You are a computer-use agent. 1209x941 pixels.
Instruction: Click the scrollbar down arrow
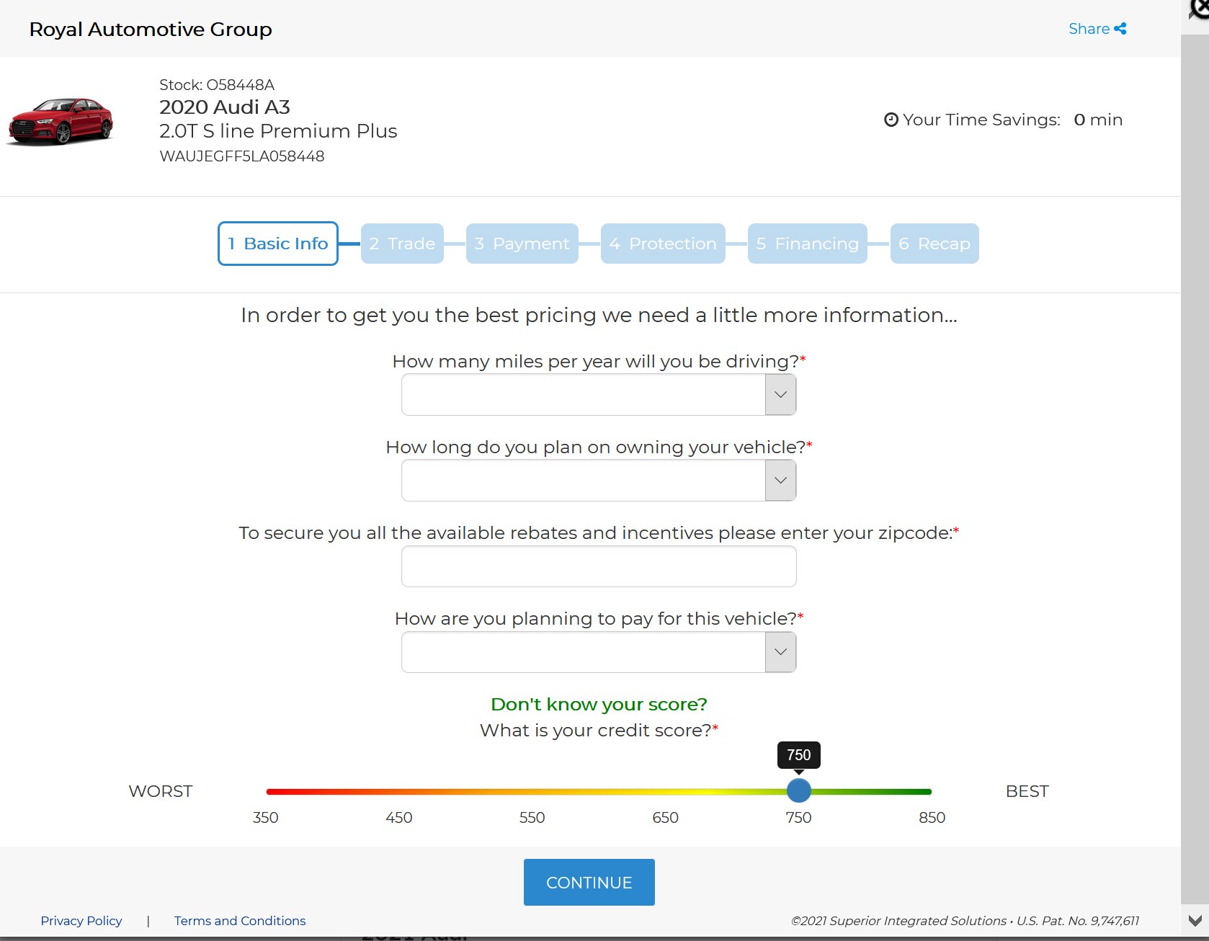pos(1195,922)
